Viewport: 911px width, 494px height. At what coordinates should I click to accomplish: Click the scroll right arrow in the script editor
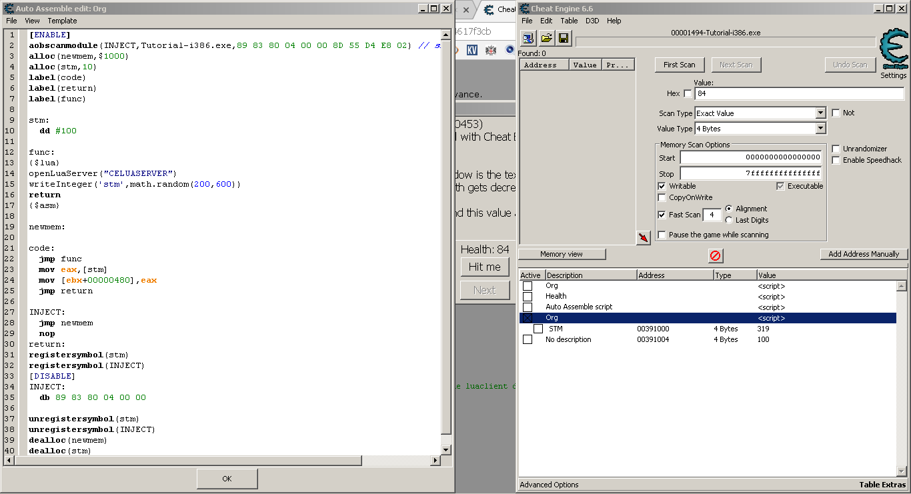click(436, 461)
